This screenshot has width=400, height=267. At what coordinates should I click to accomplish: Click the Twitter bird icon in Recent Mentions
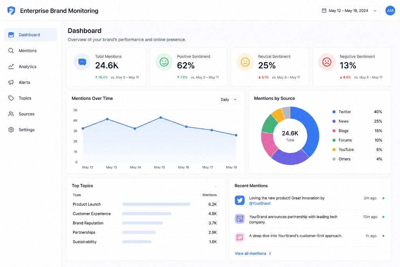click(x=239, y=200)
